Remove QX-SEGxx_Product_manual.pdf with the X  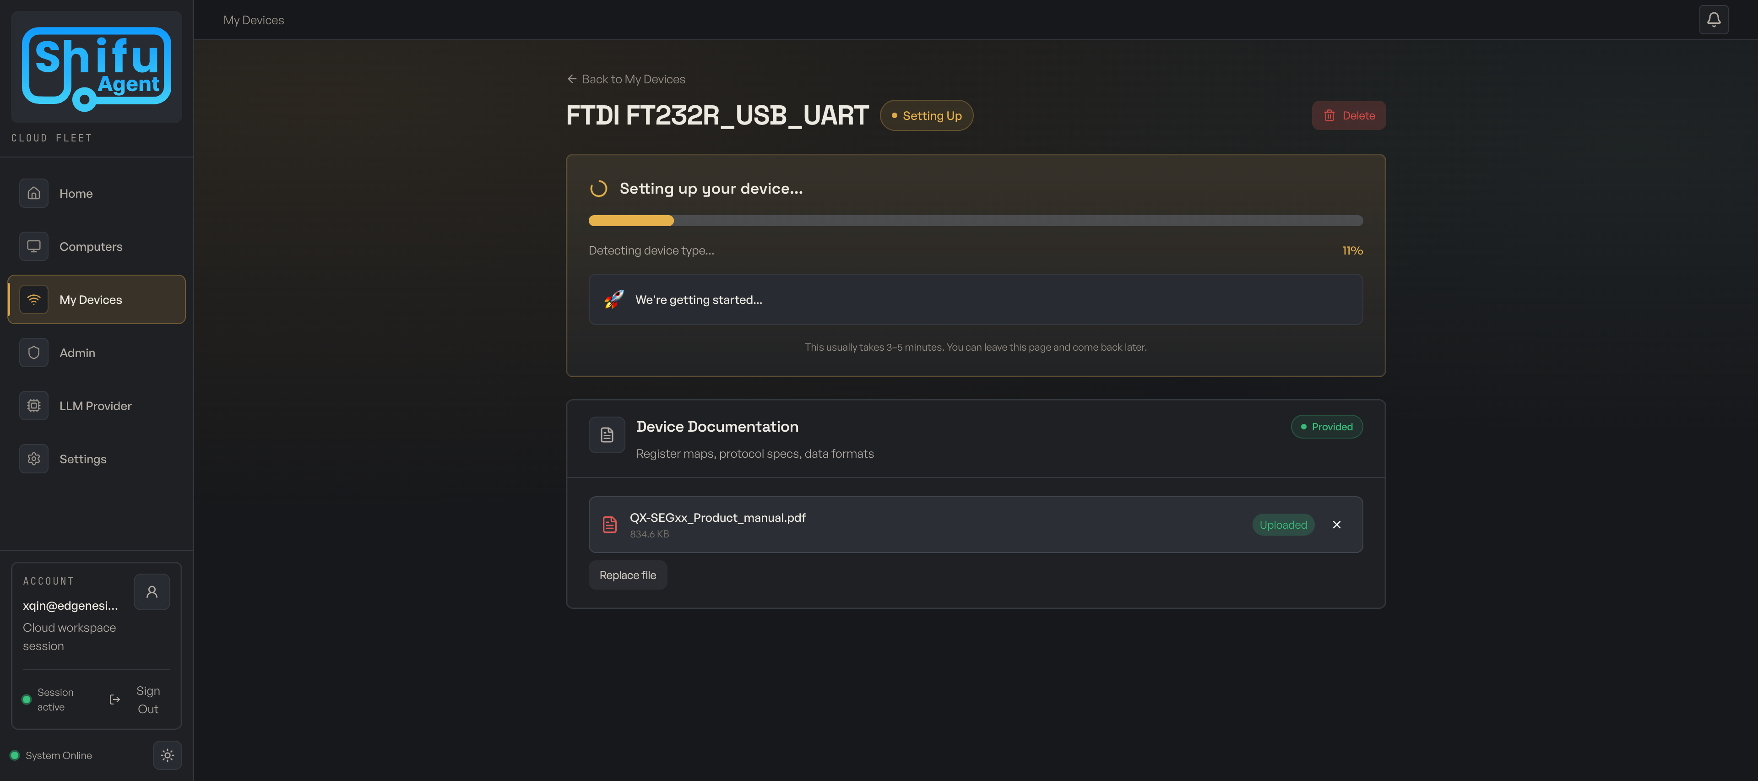click(1336, 524)
